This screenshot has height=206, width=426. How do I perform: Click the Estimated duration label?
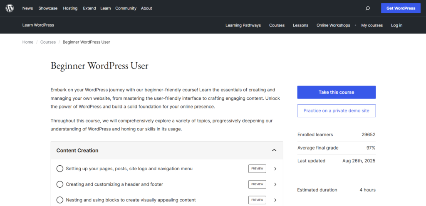pos(317,190)
